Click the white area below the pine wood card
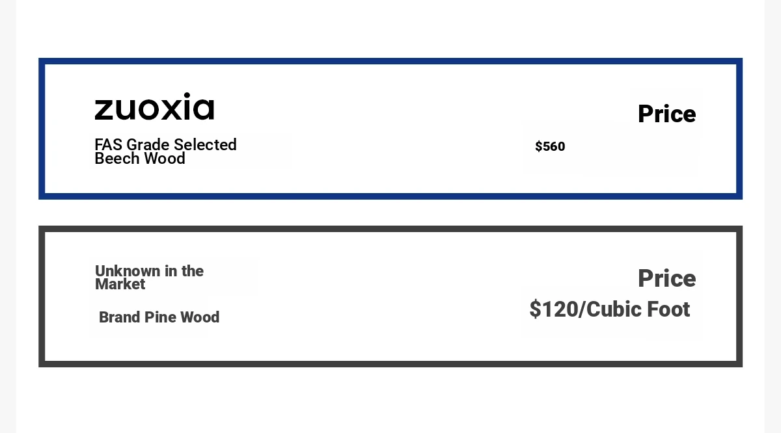This screenshot has height=433, width=781. 390,400
